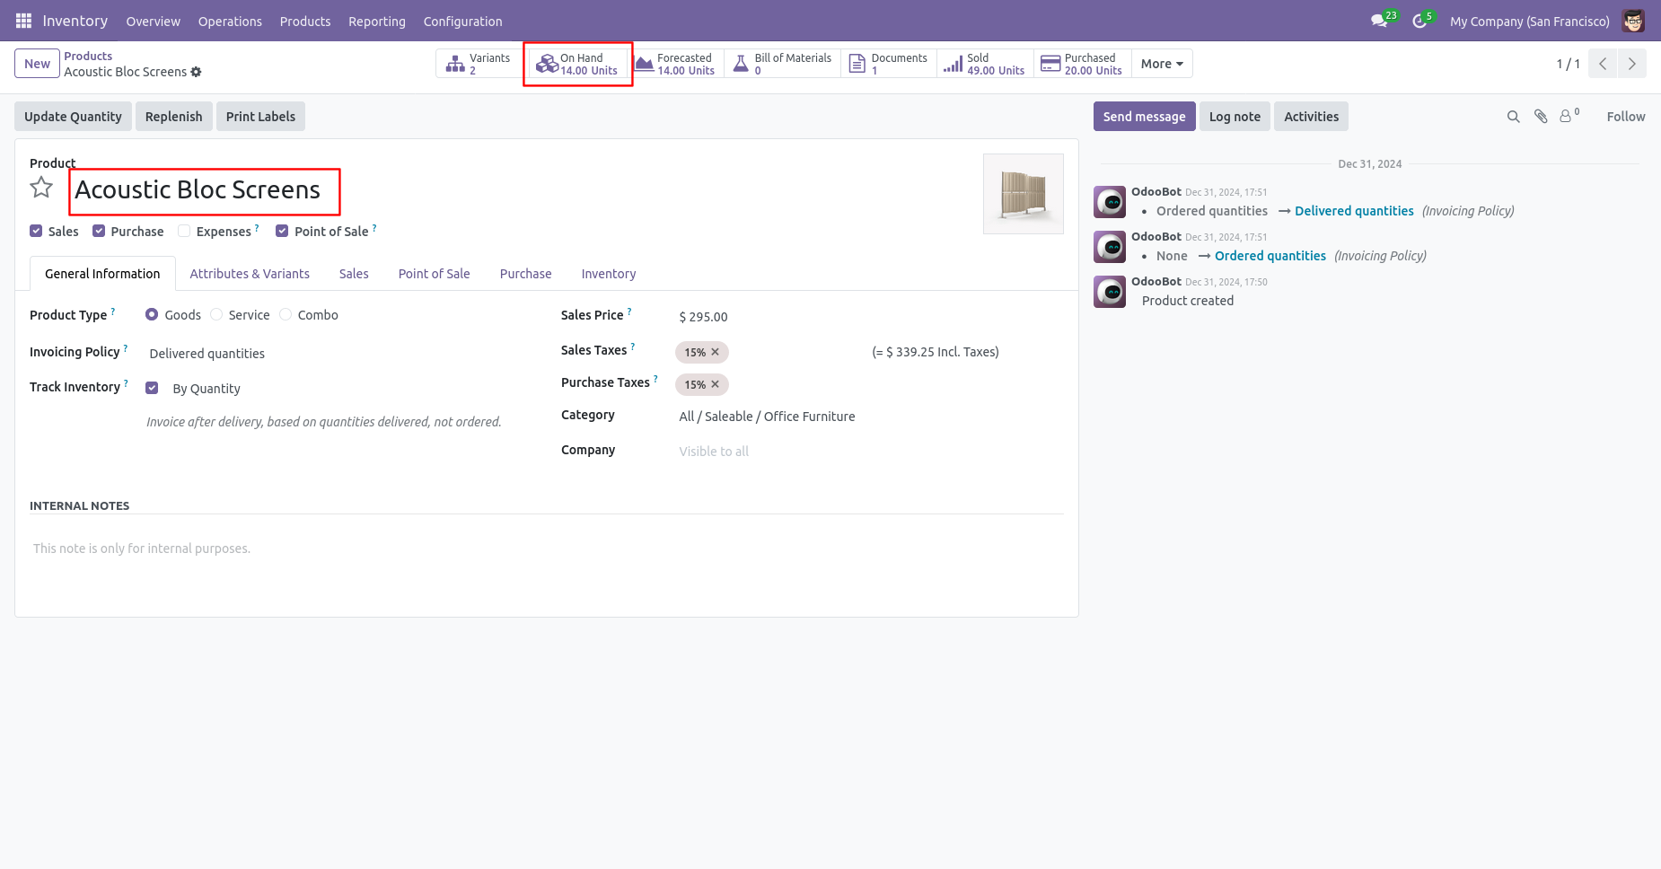Show followers icon in chatter
The image size is (1661, 869).
tap(1569, 116)
